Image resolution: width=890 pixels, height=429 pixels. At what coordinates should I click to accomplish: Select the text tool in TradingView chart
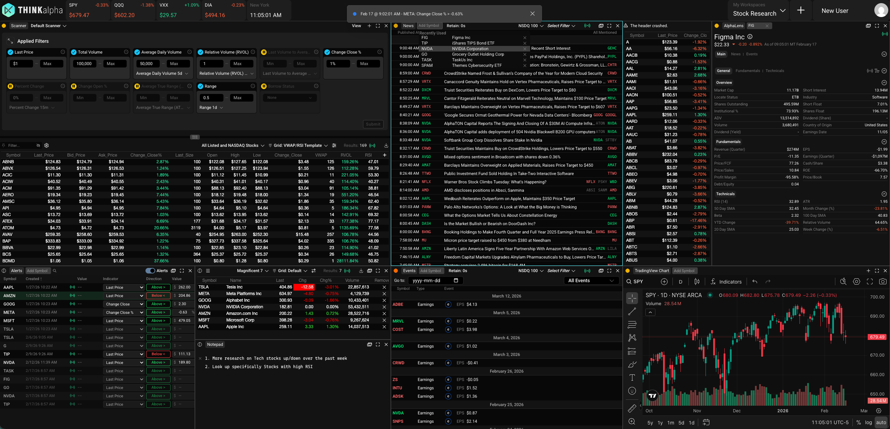[x=632, y=378]
